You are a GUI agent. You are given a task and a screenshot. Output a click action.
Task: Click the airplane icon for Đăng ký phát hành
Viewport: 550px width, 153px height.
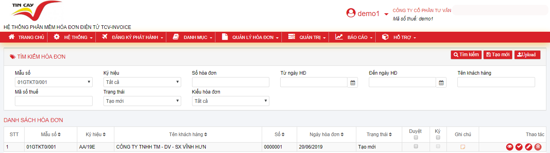click(x=105, y=37)
